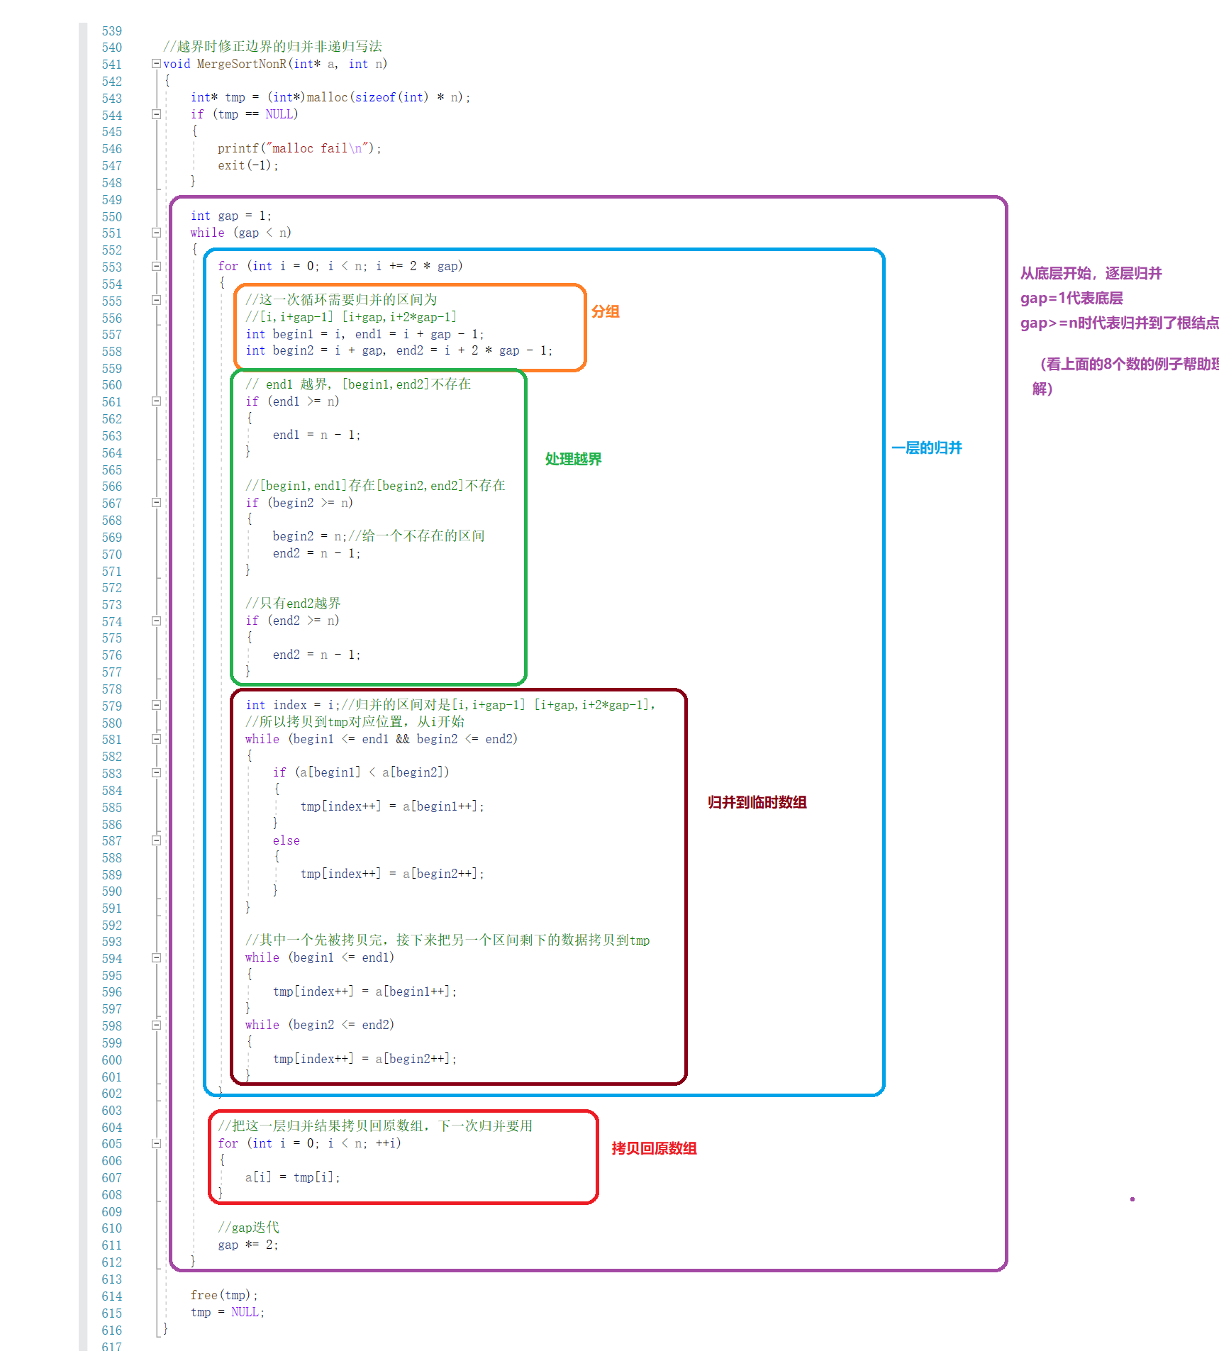This screenshot has width=1219, height=1356.
Task: Click the malloc assignment line for tmp
Action: [330, 97]
